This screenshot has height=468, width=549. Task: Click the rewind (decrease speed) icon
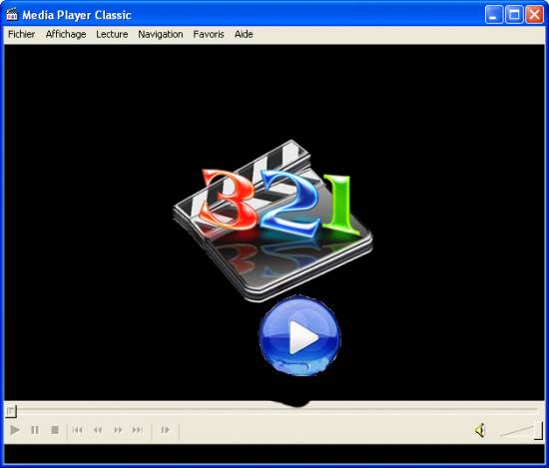98,430
